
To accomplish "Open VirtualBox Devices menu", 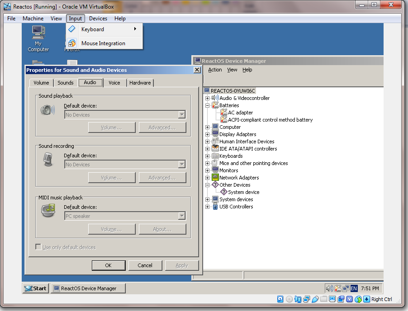I will coord(98,19).
